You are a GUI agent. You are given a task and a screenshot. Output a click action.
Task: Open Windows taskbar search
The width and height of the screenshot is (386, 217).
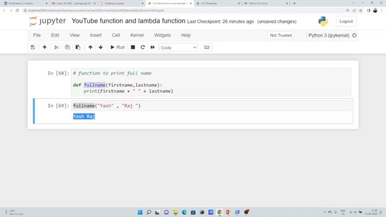149,212
